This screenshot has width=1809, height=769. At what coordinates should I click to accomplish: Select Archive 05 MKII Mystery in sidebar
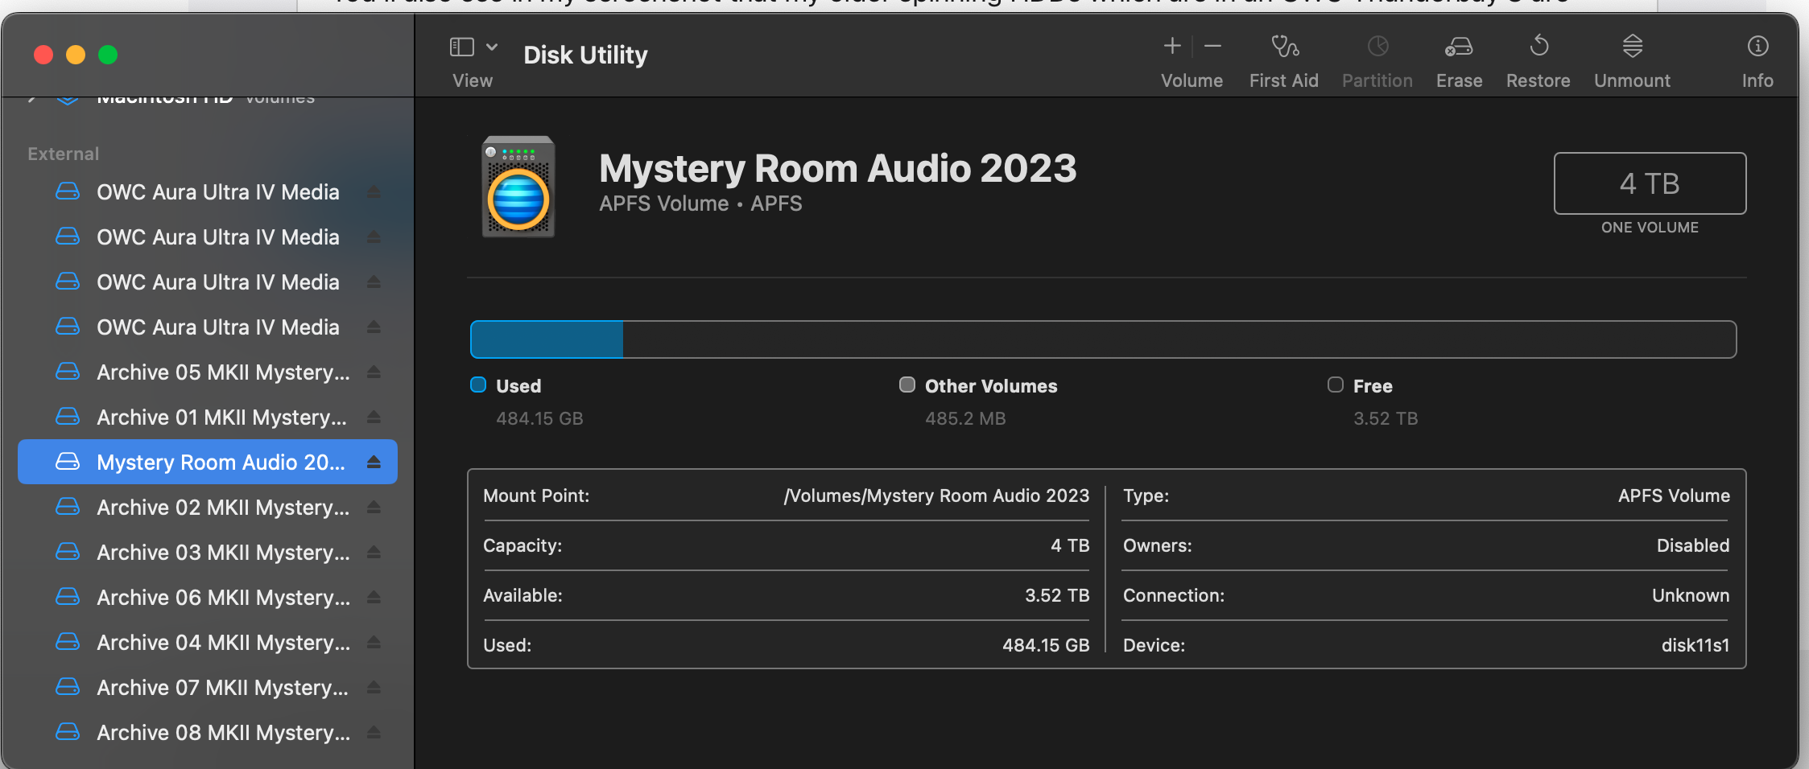[x=208, y=372]
